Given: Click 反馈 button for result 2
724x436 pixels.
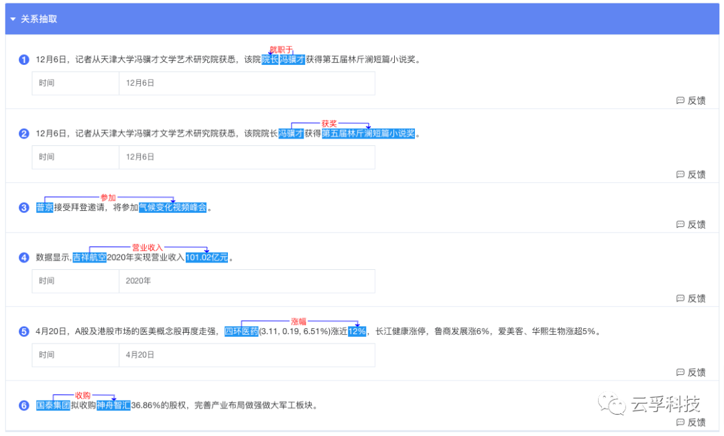Looking at the screenshot, I should pyautogui.click(x=690, y=174).
